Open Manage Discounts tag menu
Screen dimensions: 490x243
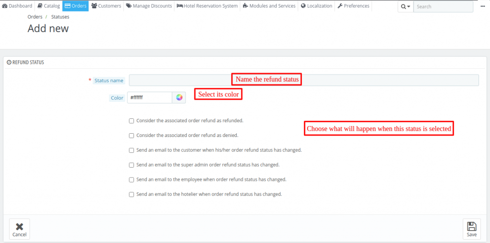coord(149,6)
